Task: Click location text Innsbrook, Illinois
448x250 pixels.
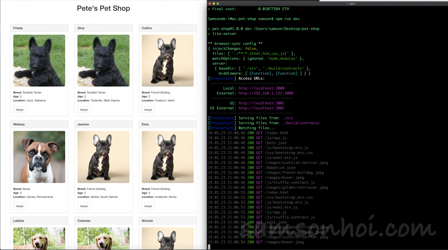Action: [x=166, y=197]
